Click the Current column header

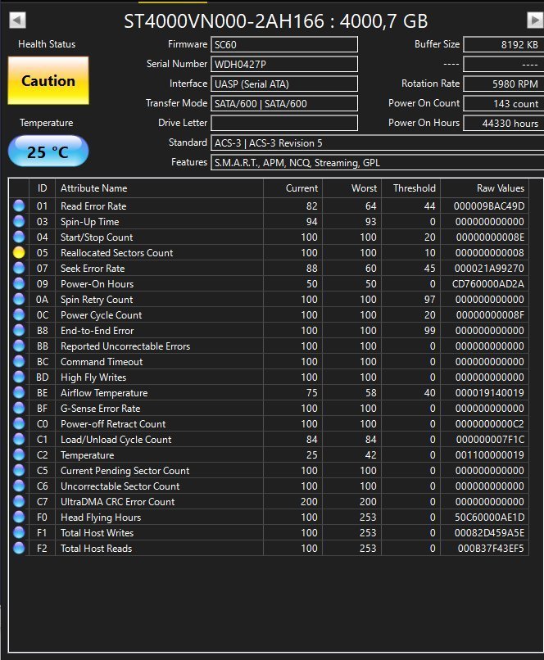(293, 188)
